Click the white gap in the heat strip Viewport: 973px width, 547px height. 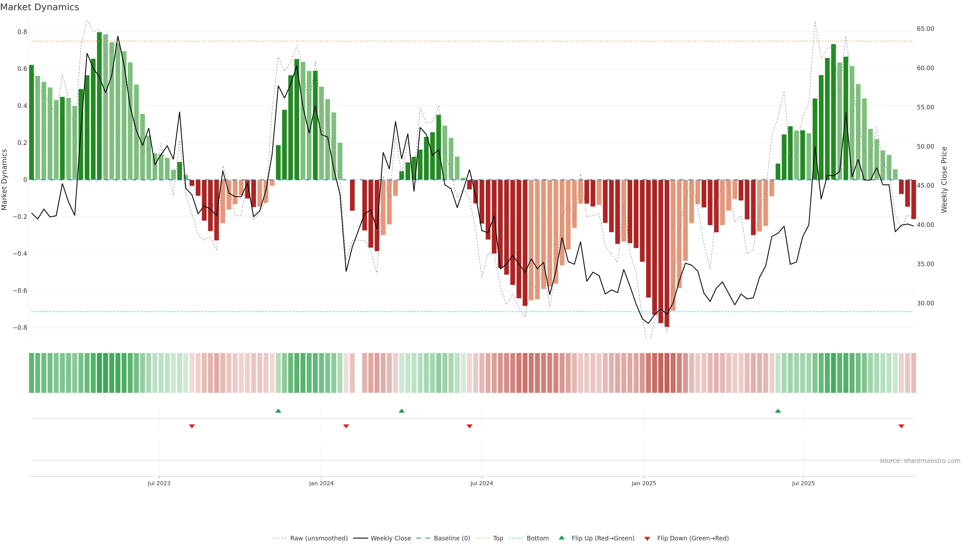(359, 373)
